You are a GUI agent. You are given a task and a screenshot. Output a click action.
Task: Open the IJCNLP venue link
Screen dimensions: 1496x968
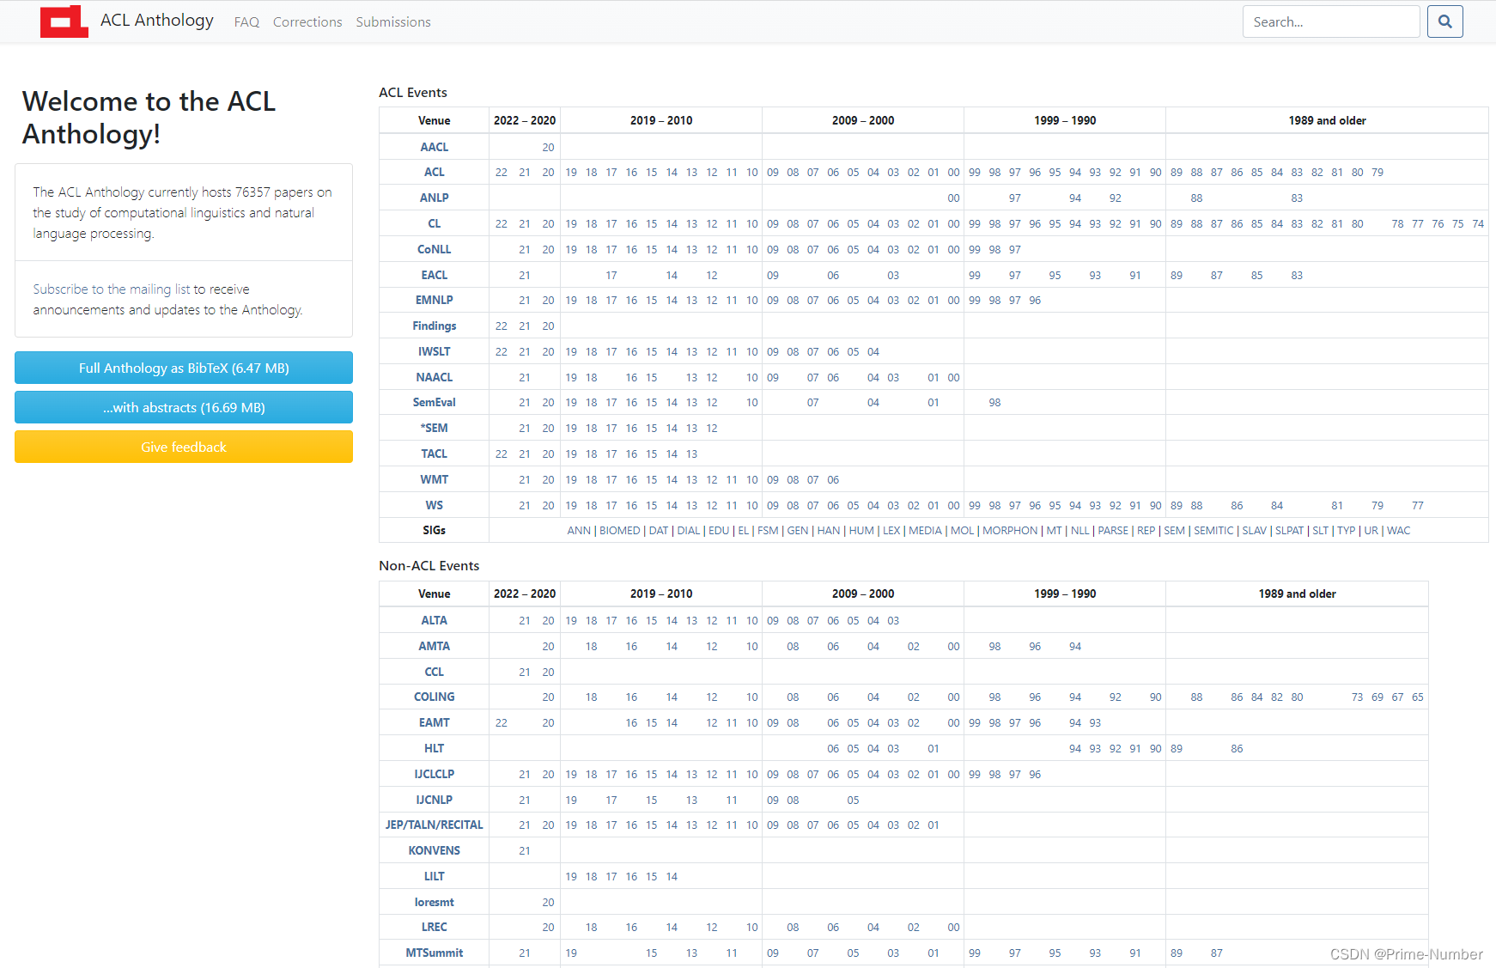(x=435, y=800)
